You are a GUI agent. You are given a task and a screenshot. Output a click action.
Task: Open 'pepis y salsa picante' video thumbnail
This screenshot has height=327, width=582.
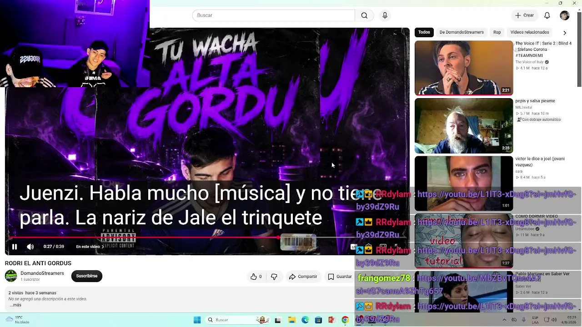[464, 126]
